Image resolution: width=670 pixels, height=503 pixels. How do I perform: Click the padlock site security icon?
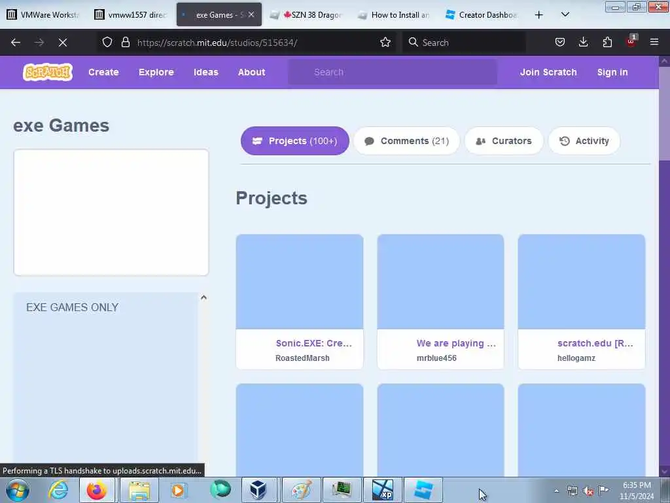click(x=125, y=43)
